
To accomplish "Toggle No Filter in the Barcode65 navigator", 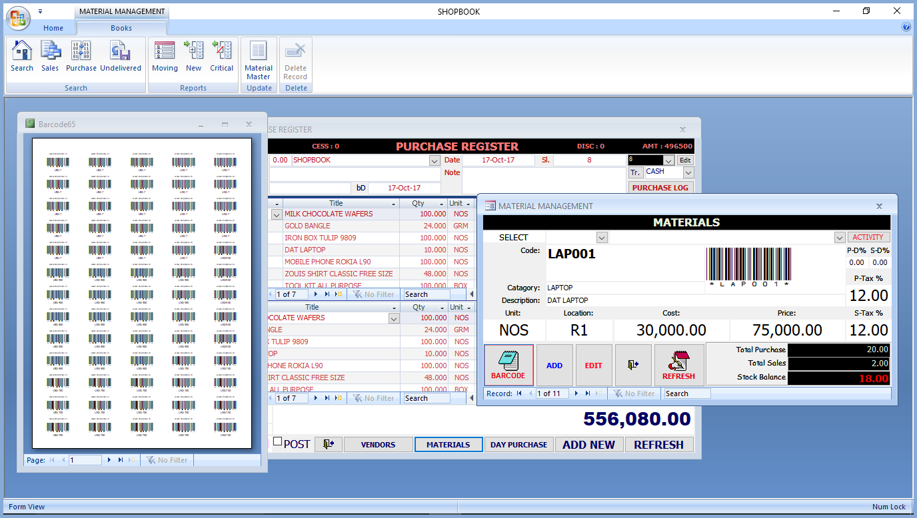I will pos(166,460).
